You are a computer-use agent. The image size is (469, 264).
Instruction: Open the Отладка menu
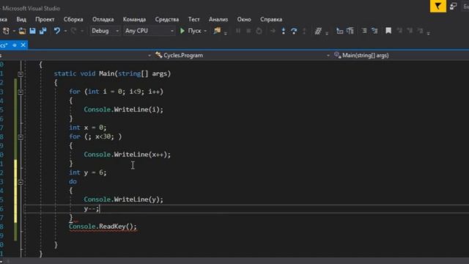(103, 20)
